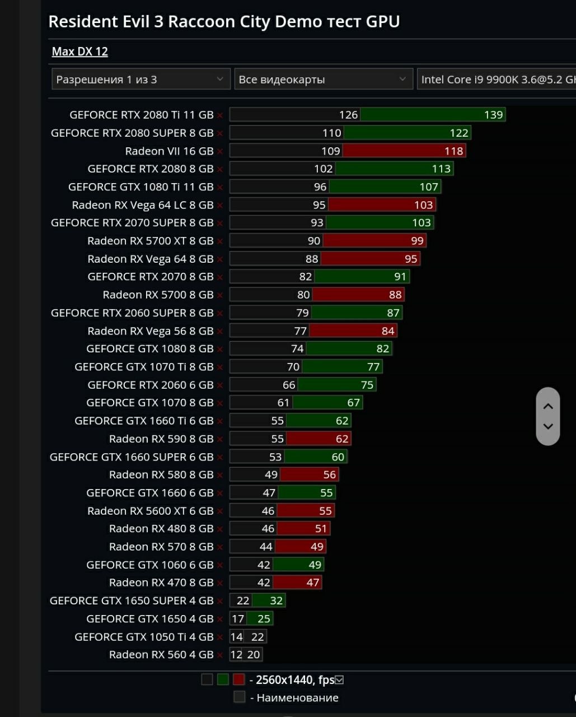The image size is (576, 717).
Task: Click the red legend color swatch
Action: 239,679
